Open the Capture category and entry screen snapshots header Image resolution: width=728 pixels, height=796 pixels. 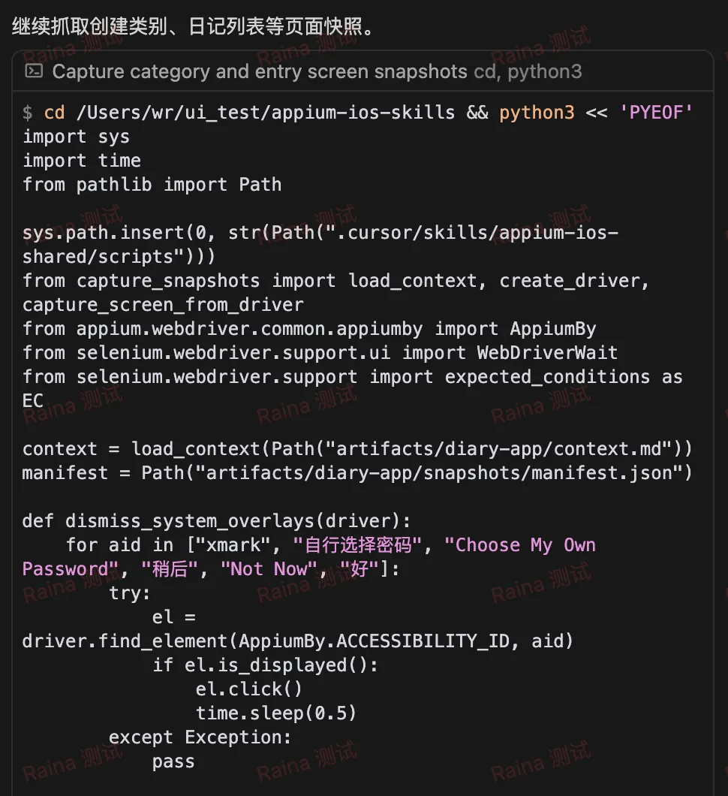[x=362, y=71]
